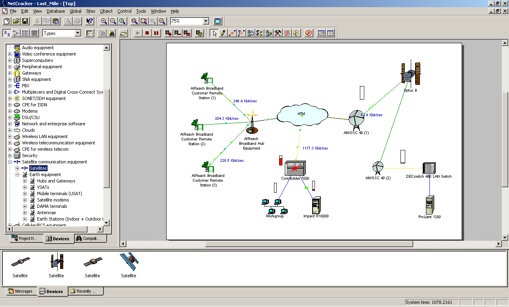Zoom in with the plus magnifier icon
This screenshot has width=509, height=307.
[x=104, y=21]
